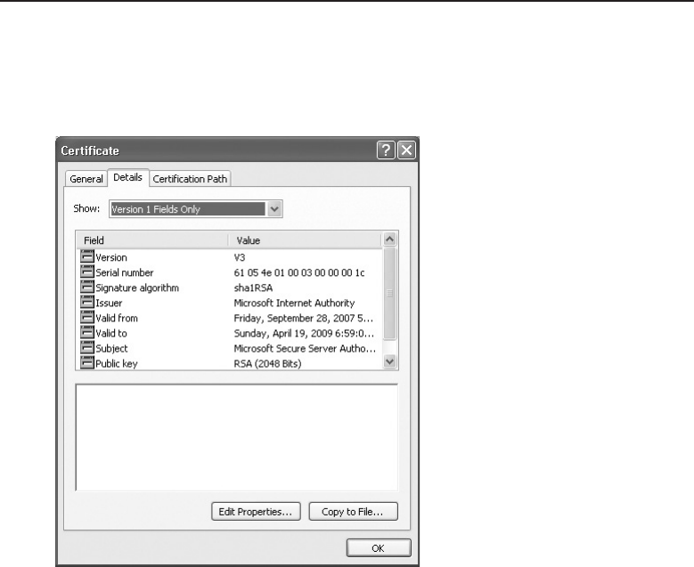
Task: Click the Public key field icon
Action: click(x=87, y=363)
